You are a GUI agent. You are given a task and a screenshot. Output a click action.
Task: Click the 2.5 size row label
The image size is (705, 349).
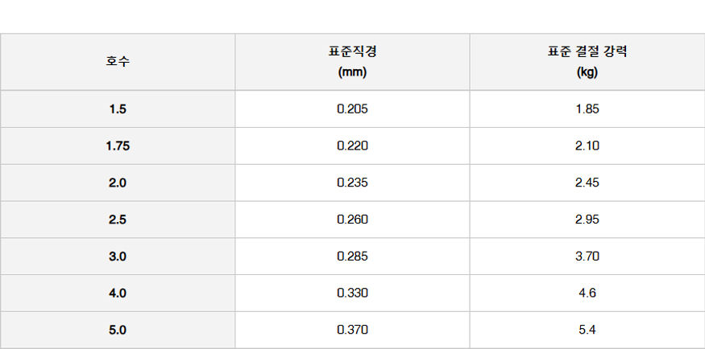(x=118, y=220)
